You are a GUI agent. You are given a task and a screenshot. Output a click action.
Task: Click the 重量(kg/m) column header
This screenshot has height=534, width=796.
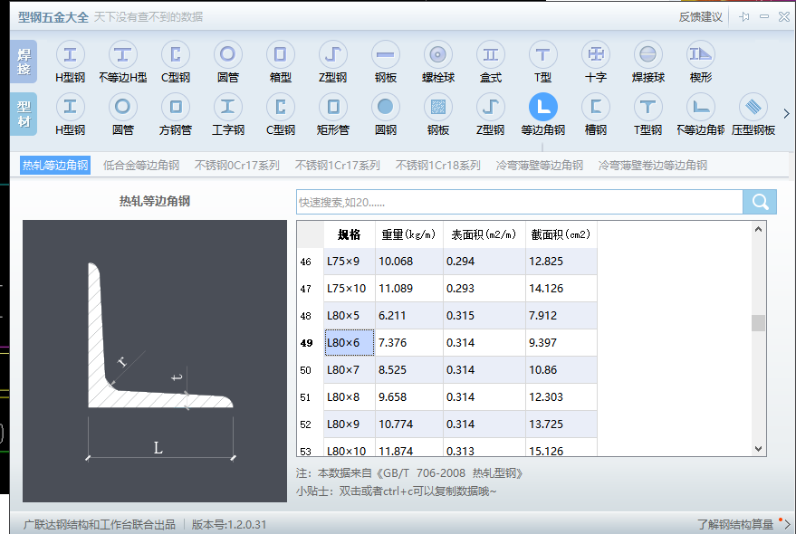[x=409, y=234]
